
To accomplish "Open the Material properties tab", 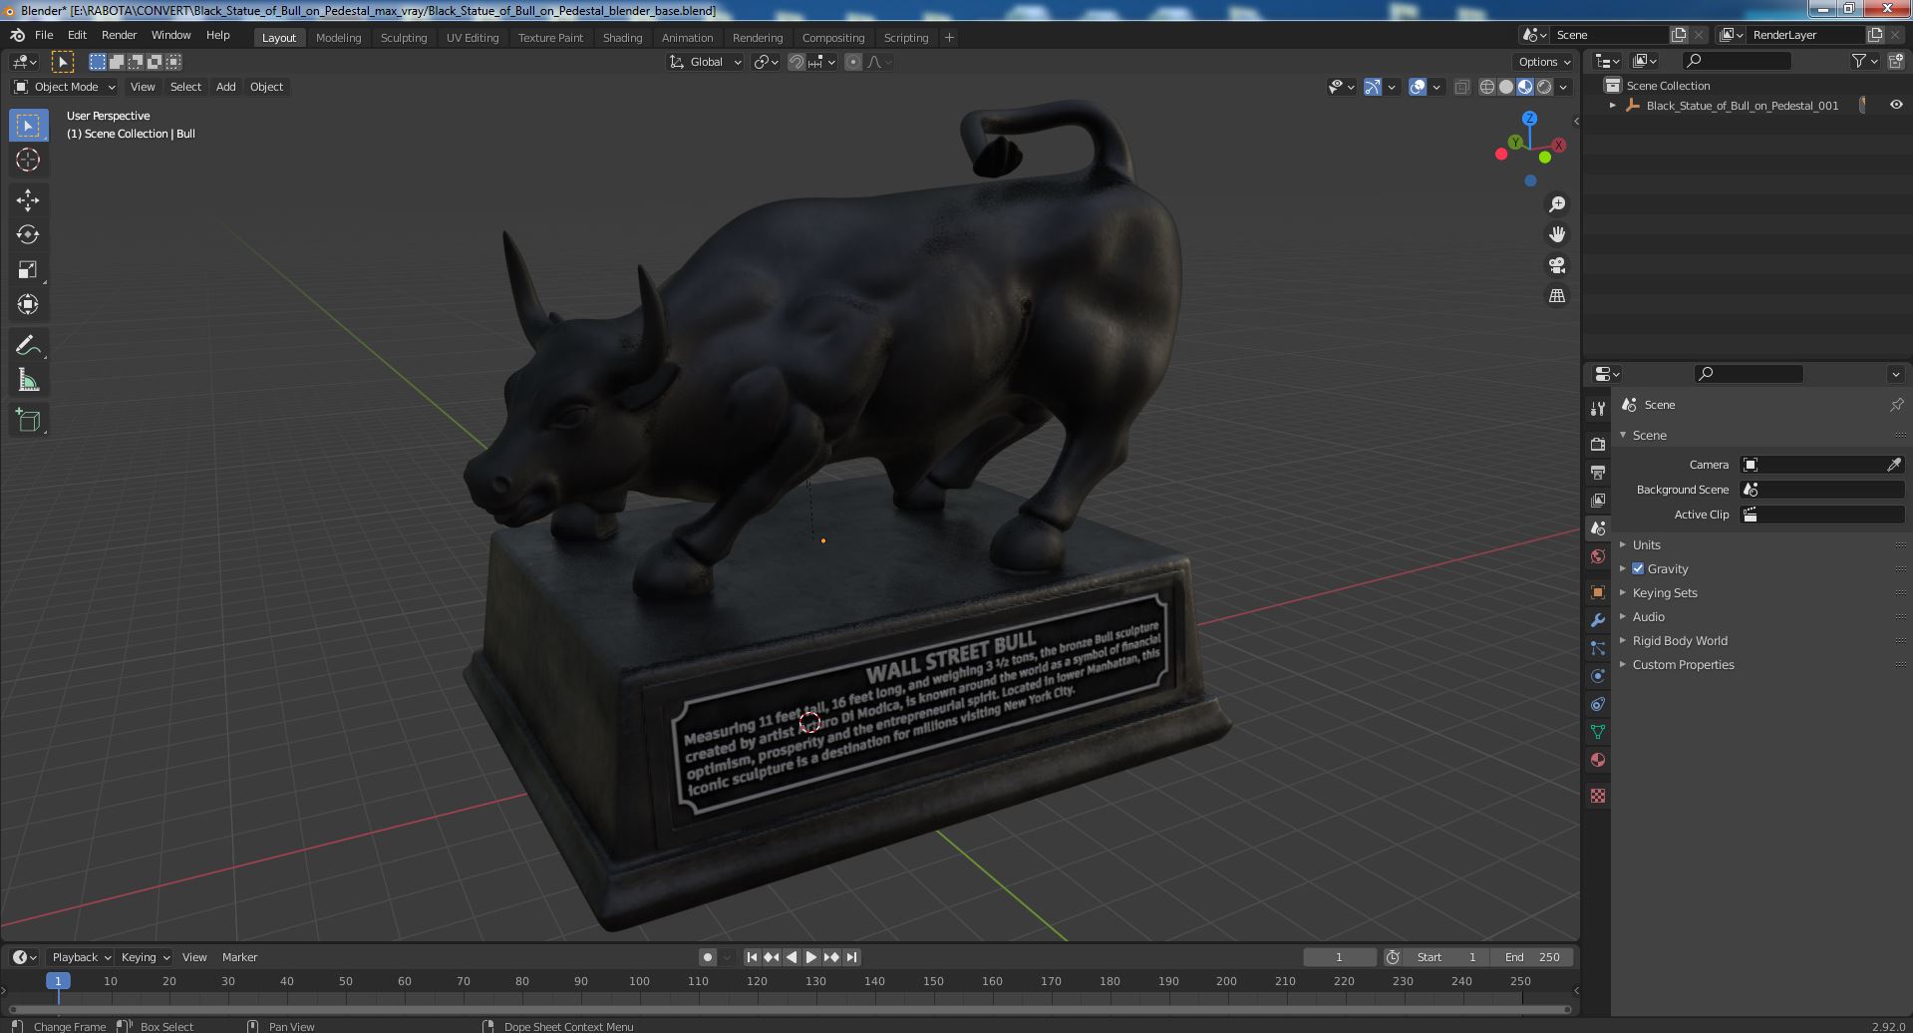I will click(x=1598, y=760).
